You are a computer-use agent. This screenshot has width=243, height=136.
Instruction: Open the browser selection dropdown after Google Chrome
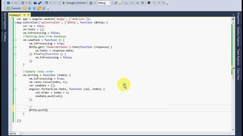[87, 3]
